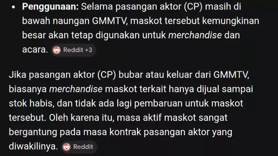Click the word "pembaruan" in the paragraph
The width and height of the screenshot is (278, 156).
pos(158,104)
